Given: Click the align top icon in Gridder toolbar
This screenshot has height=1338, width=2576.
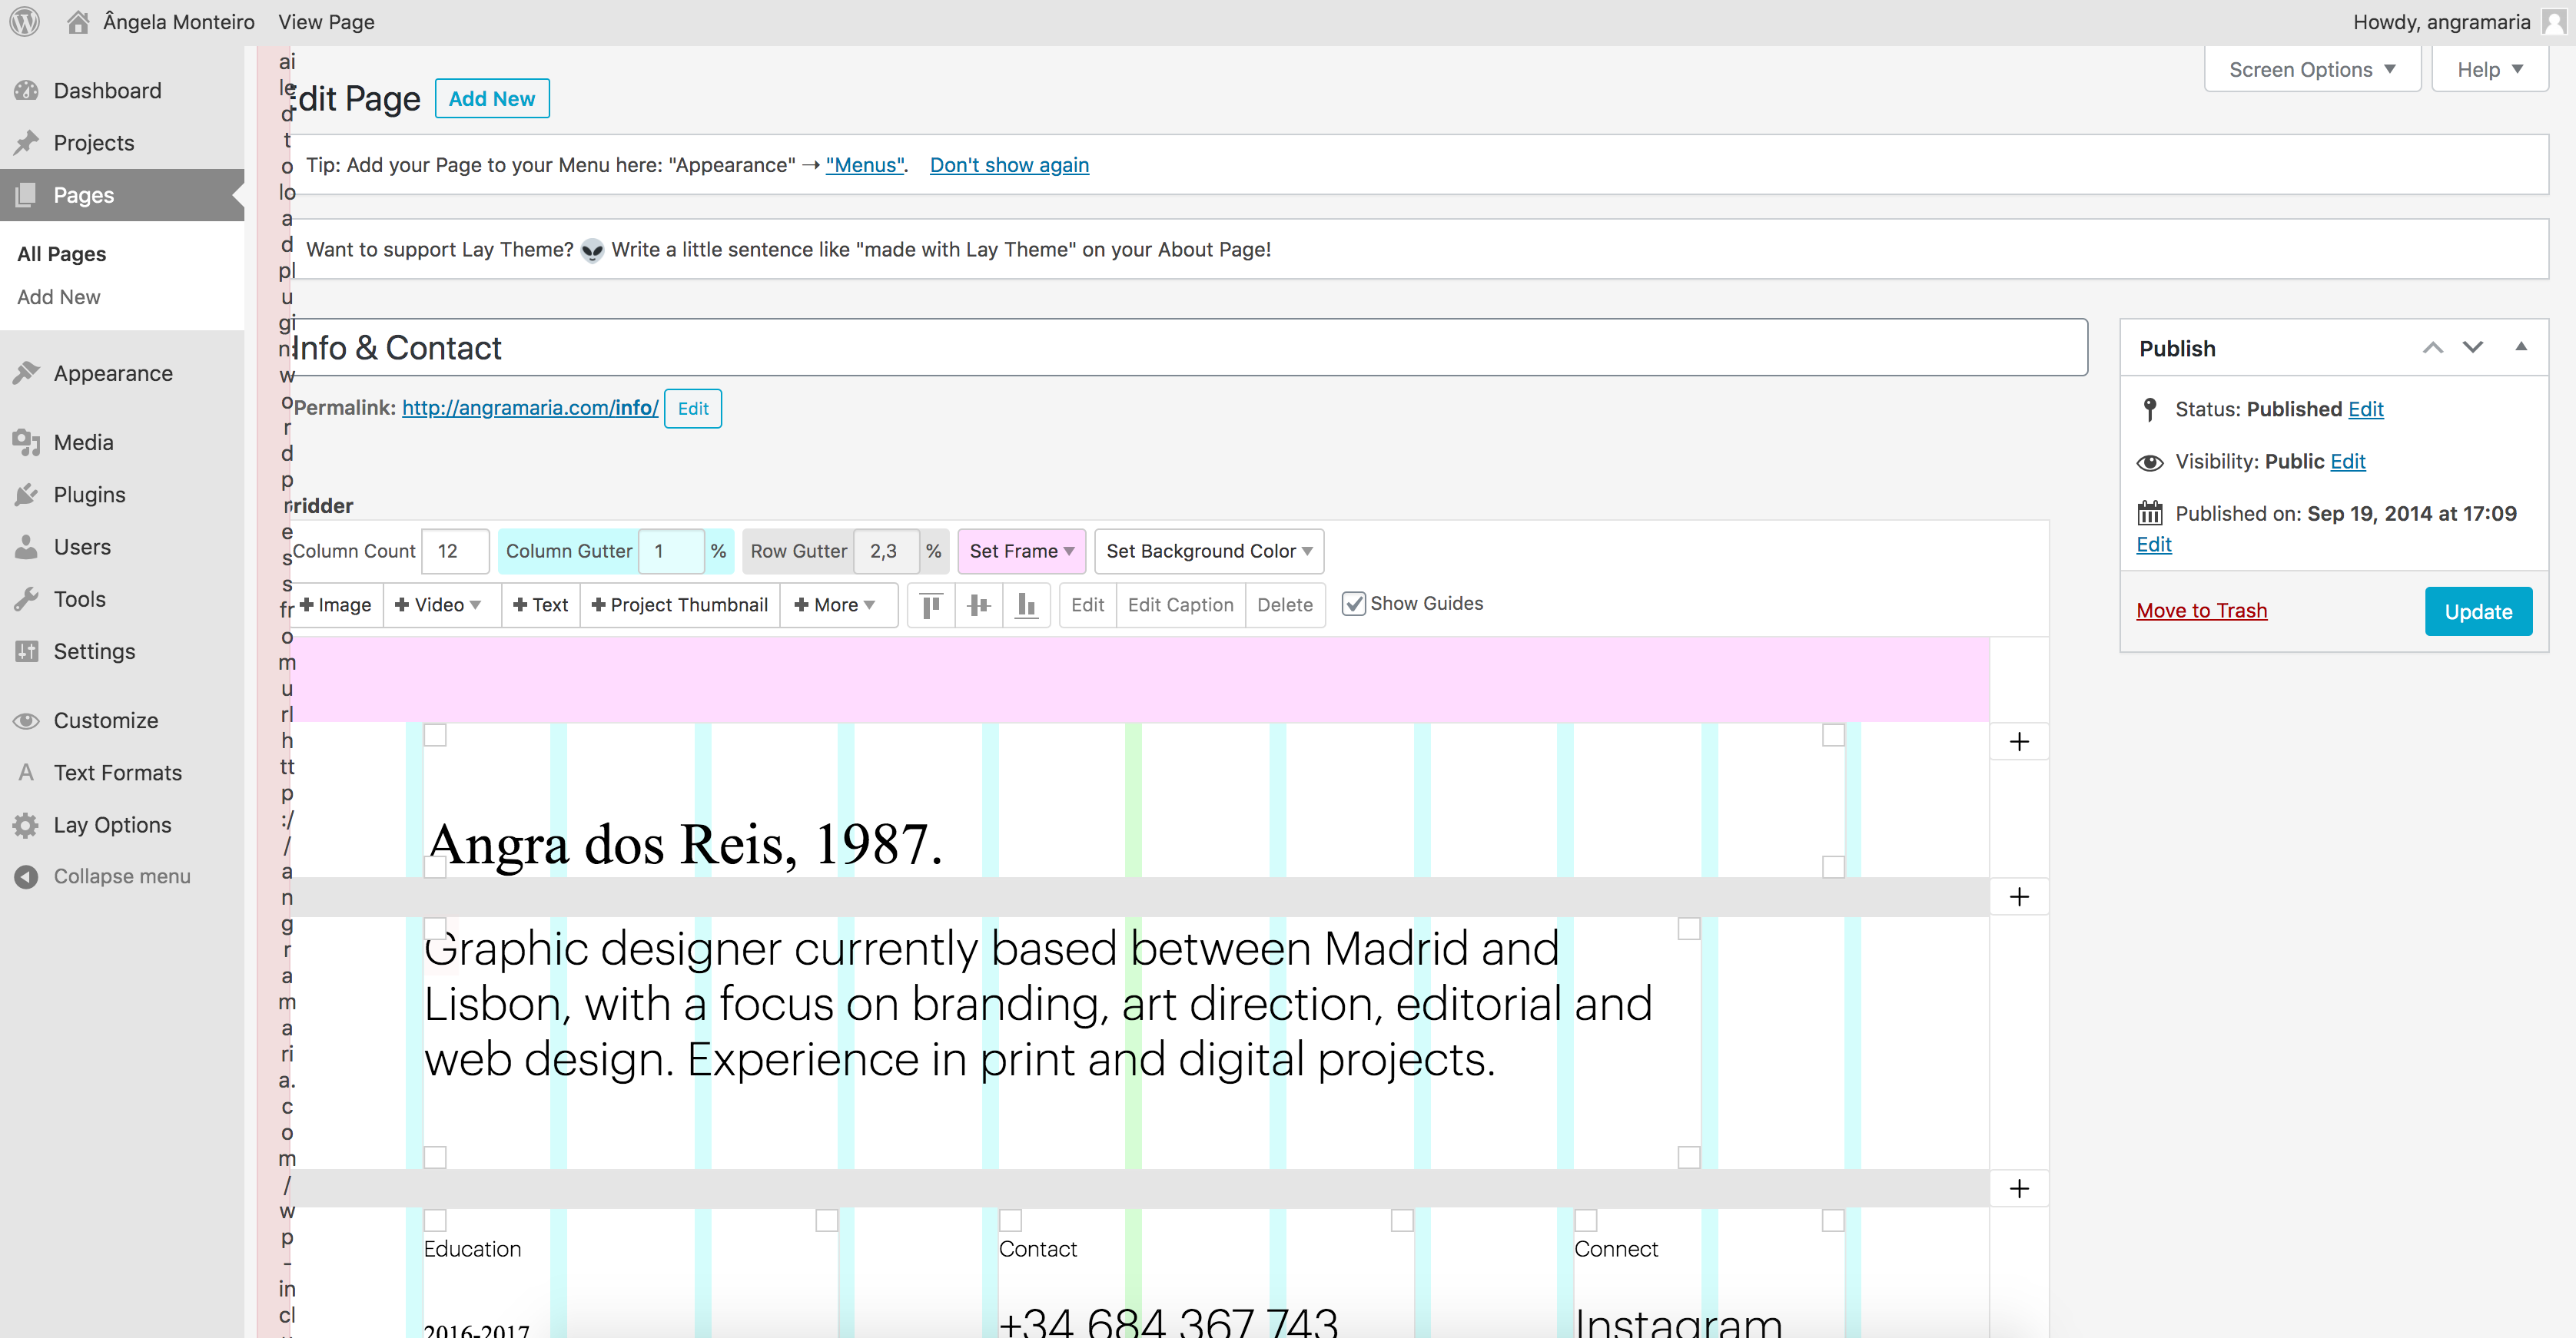Looking at the screenshot, I should [x=931, y=604].
